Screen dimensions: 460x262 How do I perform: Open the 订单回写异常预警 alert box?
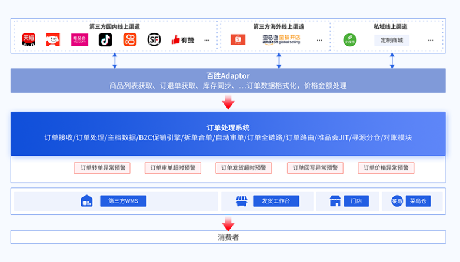click(315, 168)
